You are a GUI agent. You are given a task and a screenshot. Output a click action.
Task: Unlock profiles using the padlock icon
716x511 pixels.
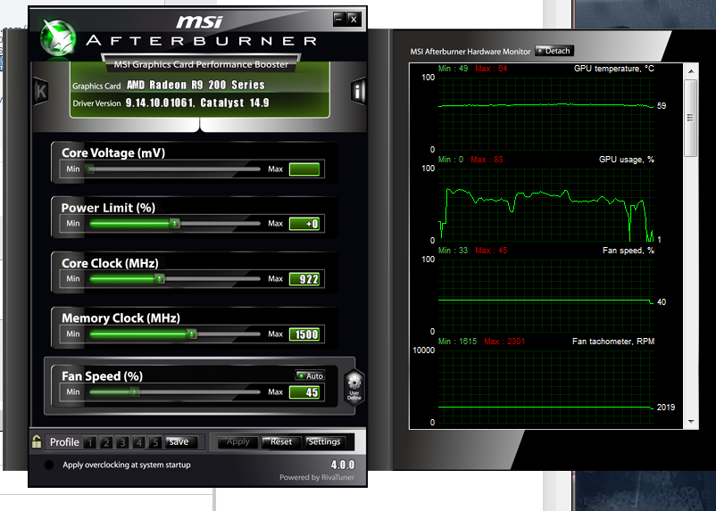pyautogui.click(x=37, y=441)
